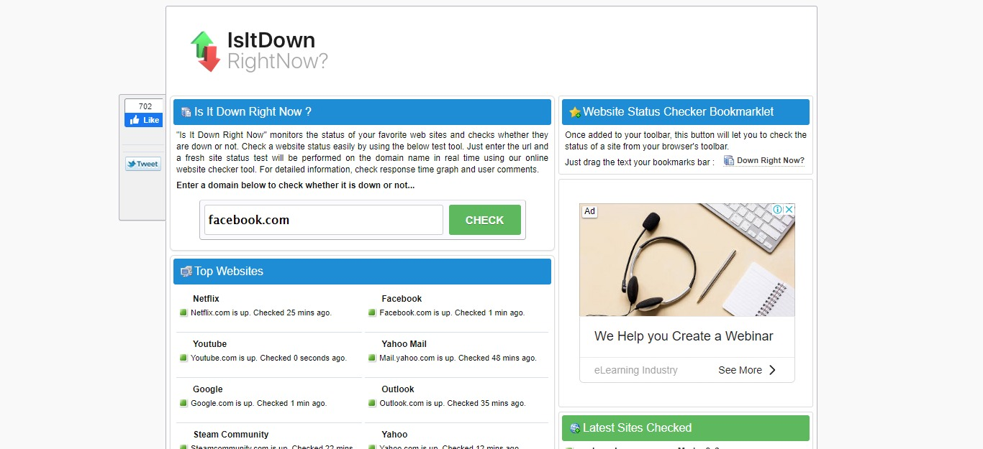This screenshot has height=449, width=983.
Task: Click the Facebook Like button
Action: point(143,120)
